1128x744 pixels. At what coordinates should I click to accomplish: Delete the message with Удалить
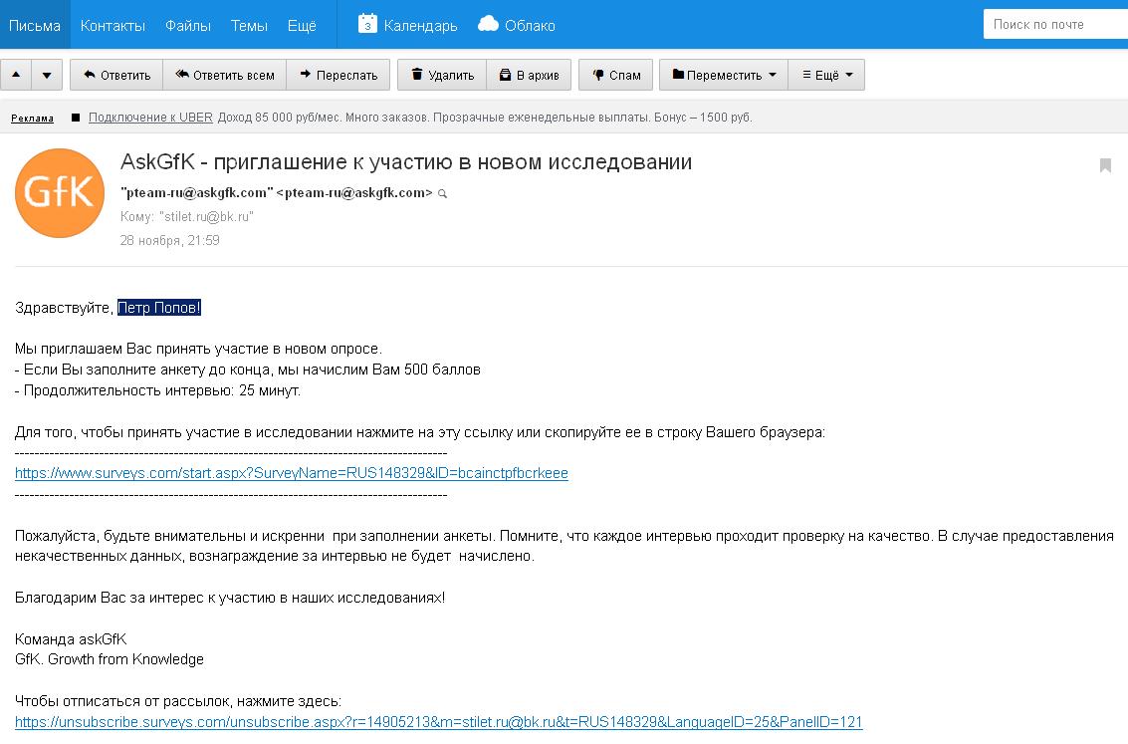pyautogui.click(x=442, y=75)
